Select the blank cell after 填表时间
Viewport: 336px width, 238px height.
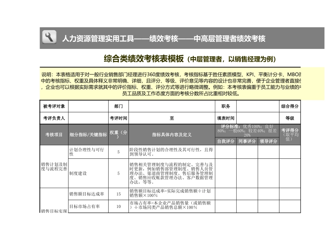258,118
